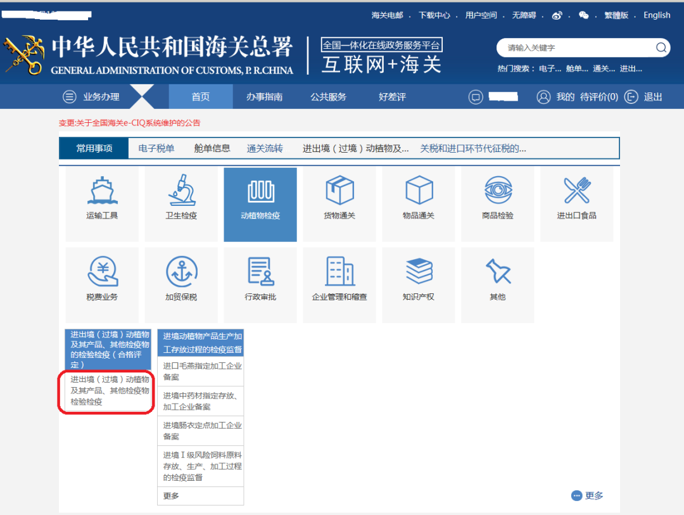Open 进口毛燕指定加工企业备案 item

[x=201, y=371]
